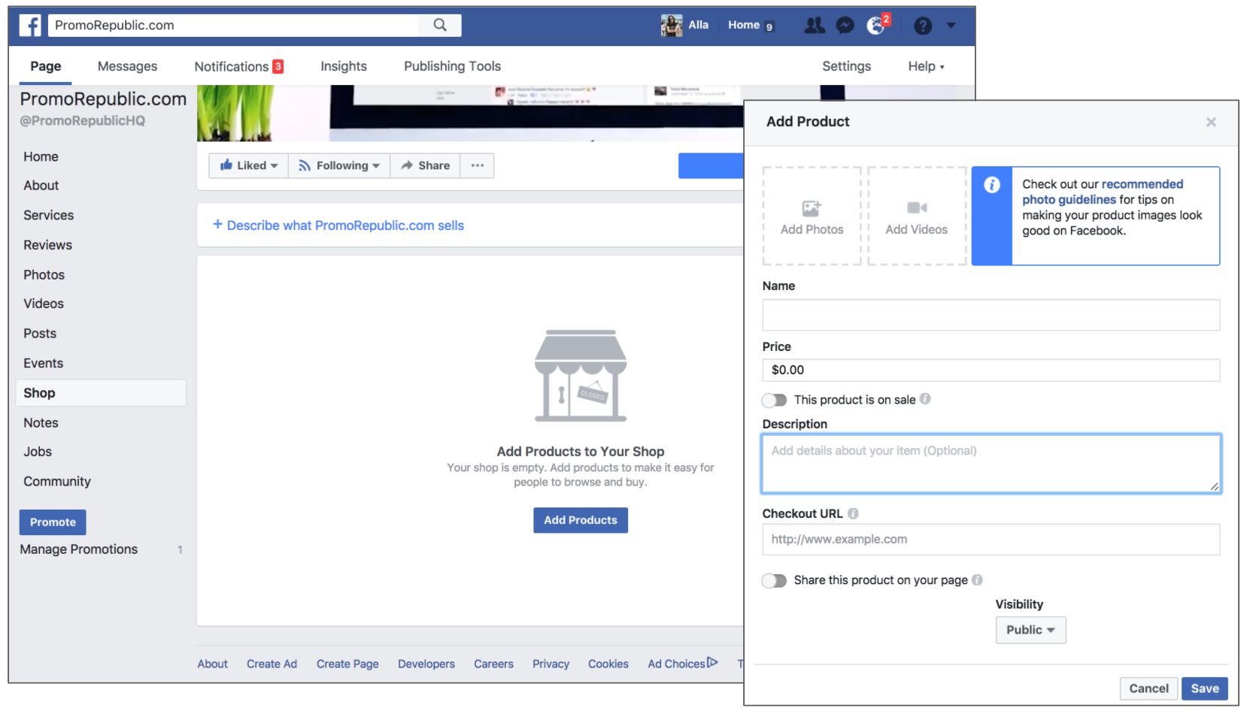The height and width of the screenshot is (714, 1247).
Task: Focus the Price field
Action: 991,370
